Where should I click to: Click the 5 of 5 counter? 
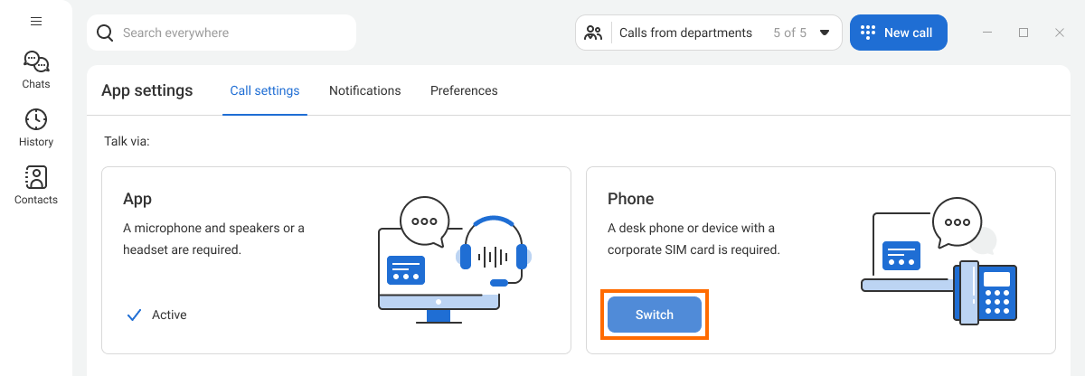pyautogui.click(x=789, y=33)
